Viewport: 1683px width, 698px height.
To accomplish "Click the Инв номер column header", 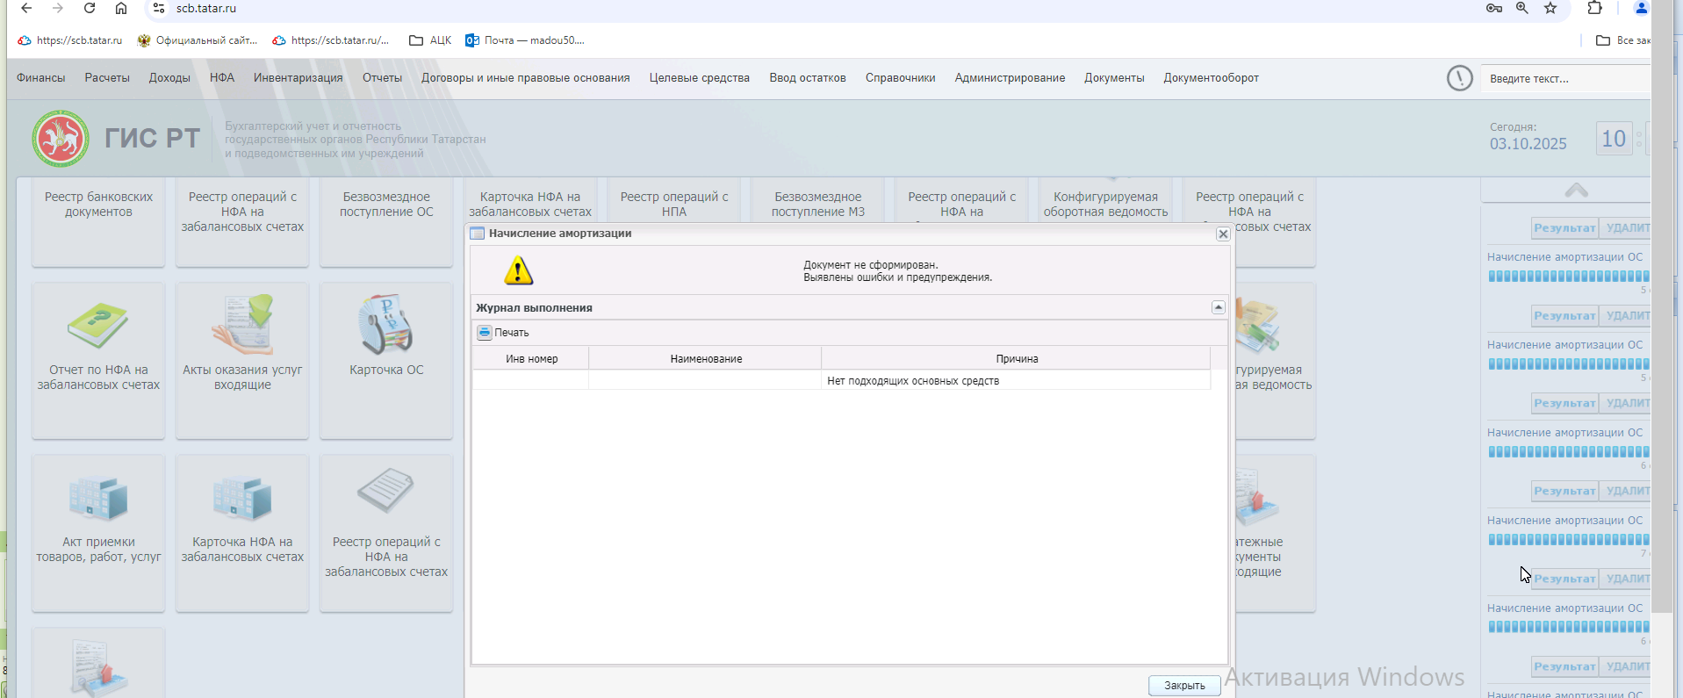I will point(531,358).
